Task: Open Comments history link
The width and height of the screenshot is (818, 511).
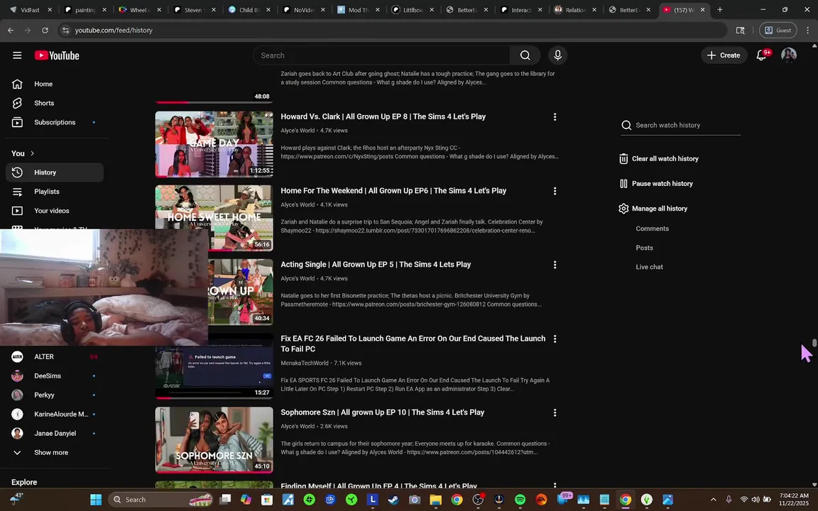Action: (652, 229)
